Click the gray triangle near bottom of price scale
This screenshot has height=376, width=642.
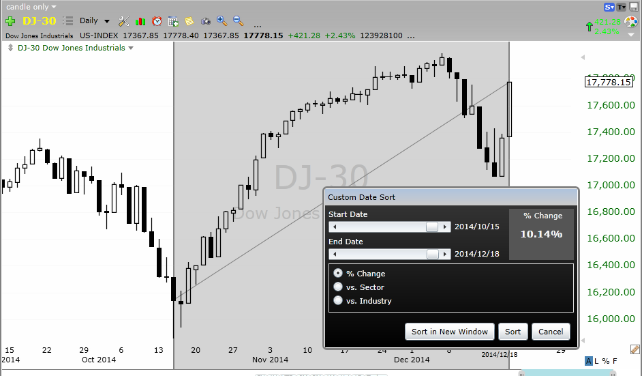click(583, 341)
